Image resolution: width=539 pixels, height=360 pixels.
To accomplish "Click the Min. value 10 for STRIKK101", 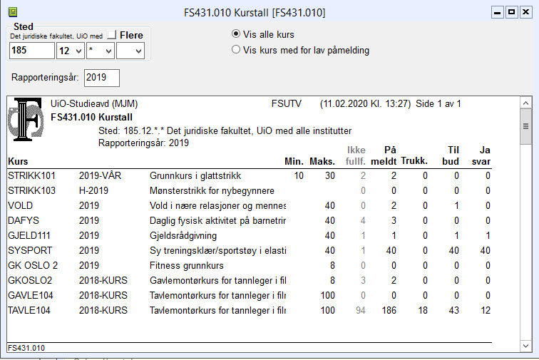I will point(298,175).
